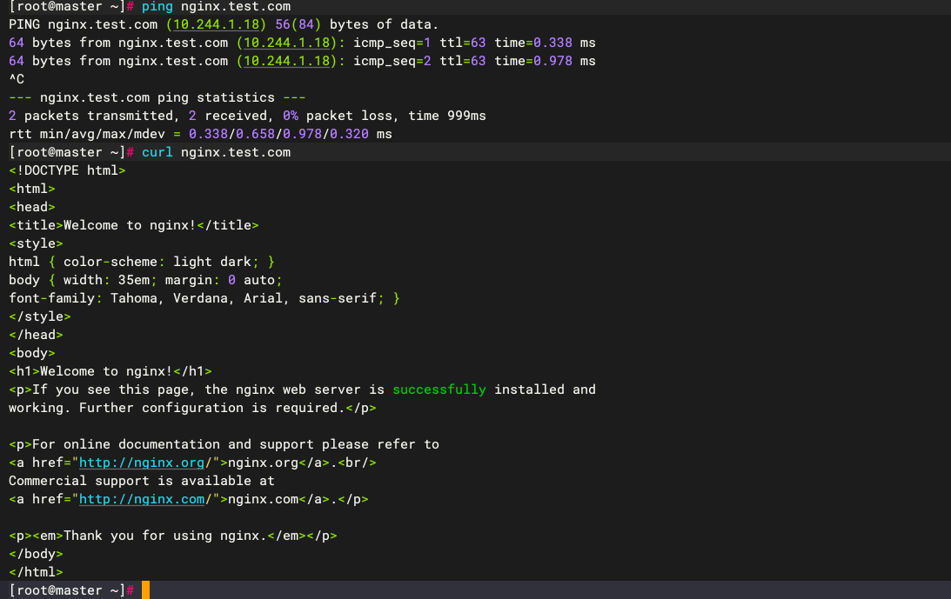
Task: Click the '<!DOCTYPE html>' line
Action: [x=67, y=170]
